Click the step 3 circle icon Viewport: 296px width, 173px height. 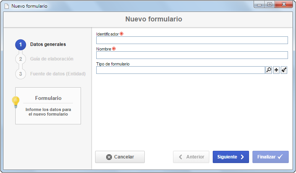[21, 74]
